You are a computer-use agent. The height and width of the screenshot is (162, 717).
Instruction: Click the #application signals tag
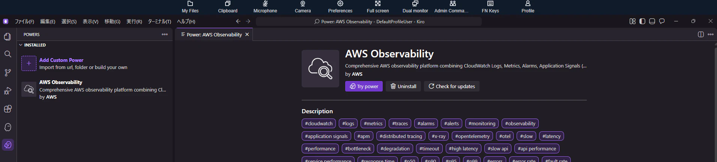326,136
